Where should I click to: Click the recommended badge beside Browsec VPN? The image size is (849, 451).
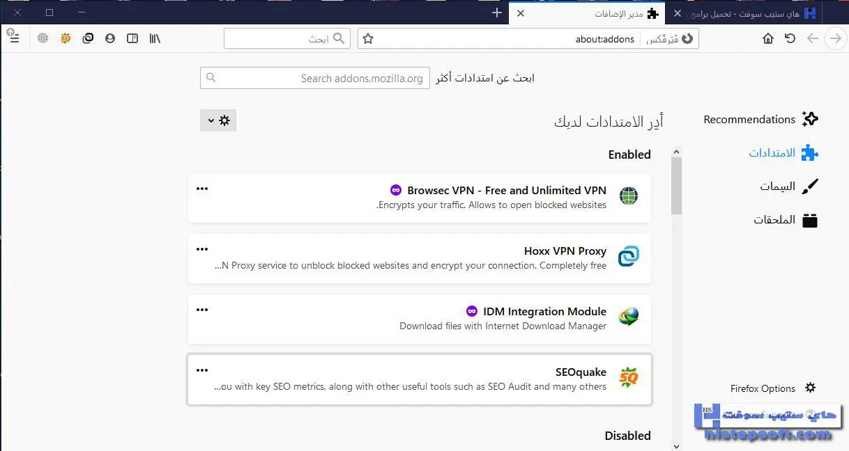396,190
